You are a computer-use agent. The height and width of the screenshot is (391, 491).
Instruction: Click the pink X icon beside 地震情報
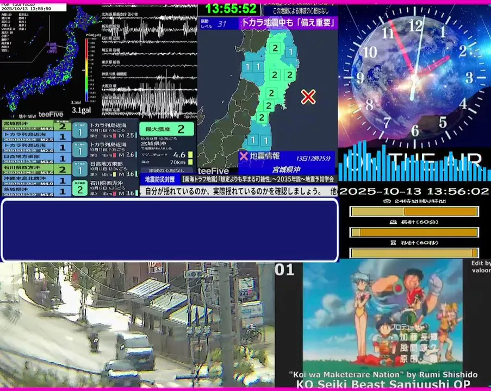244,156
